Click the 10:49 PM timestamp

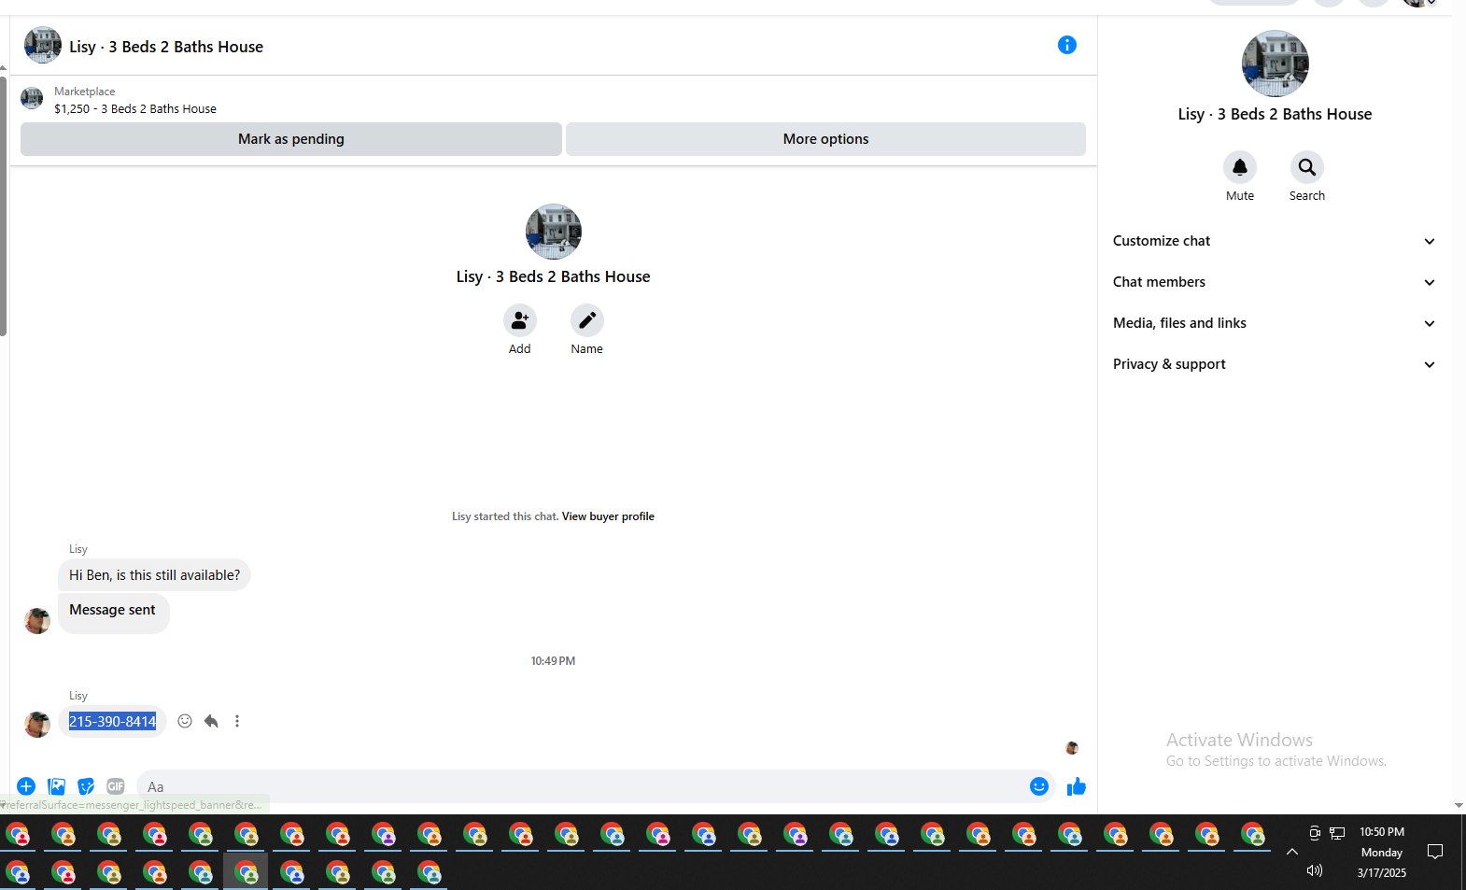(553, 661)
